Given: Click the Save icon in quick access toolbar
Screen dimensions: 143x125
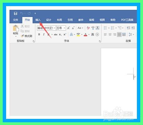Looking at the screenshot, I should 16,13.
